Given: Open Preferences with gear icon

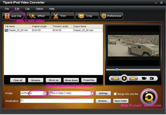Looking at the screenshot, I should click(x=111, y=16).
